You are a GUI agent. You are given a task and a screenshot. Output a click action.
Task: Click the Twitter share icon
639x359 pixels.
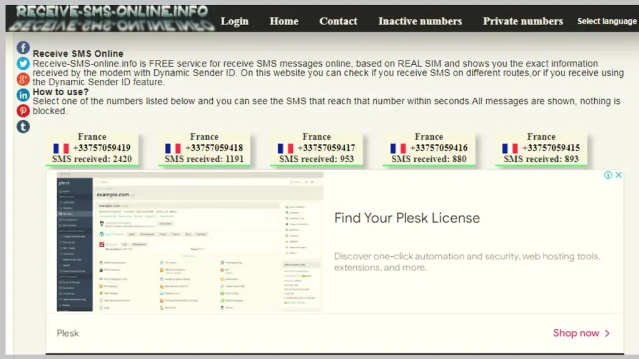tap(23, 64)
